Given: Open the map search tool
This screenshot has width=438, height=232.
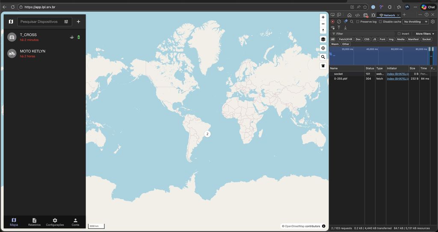Looking at the screenshot, I should pos(323,57).
